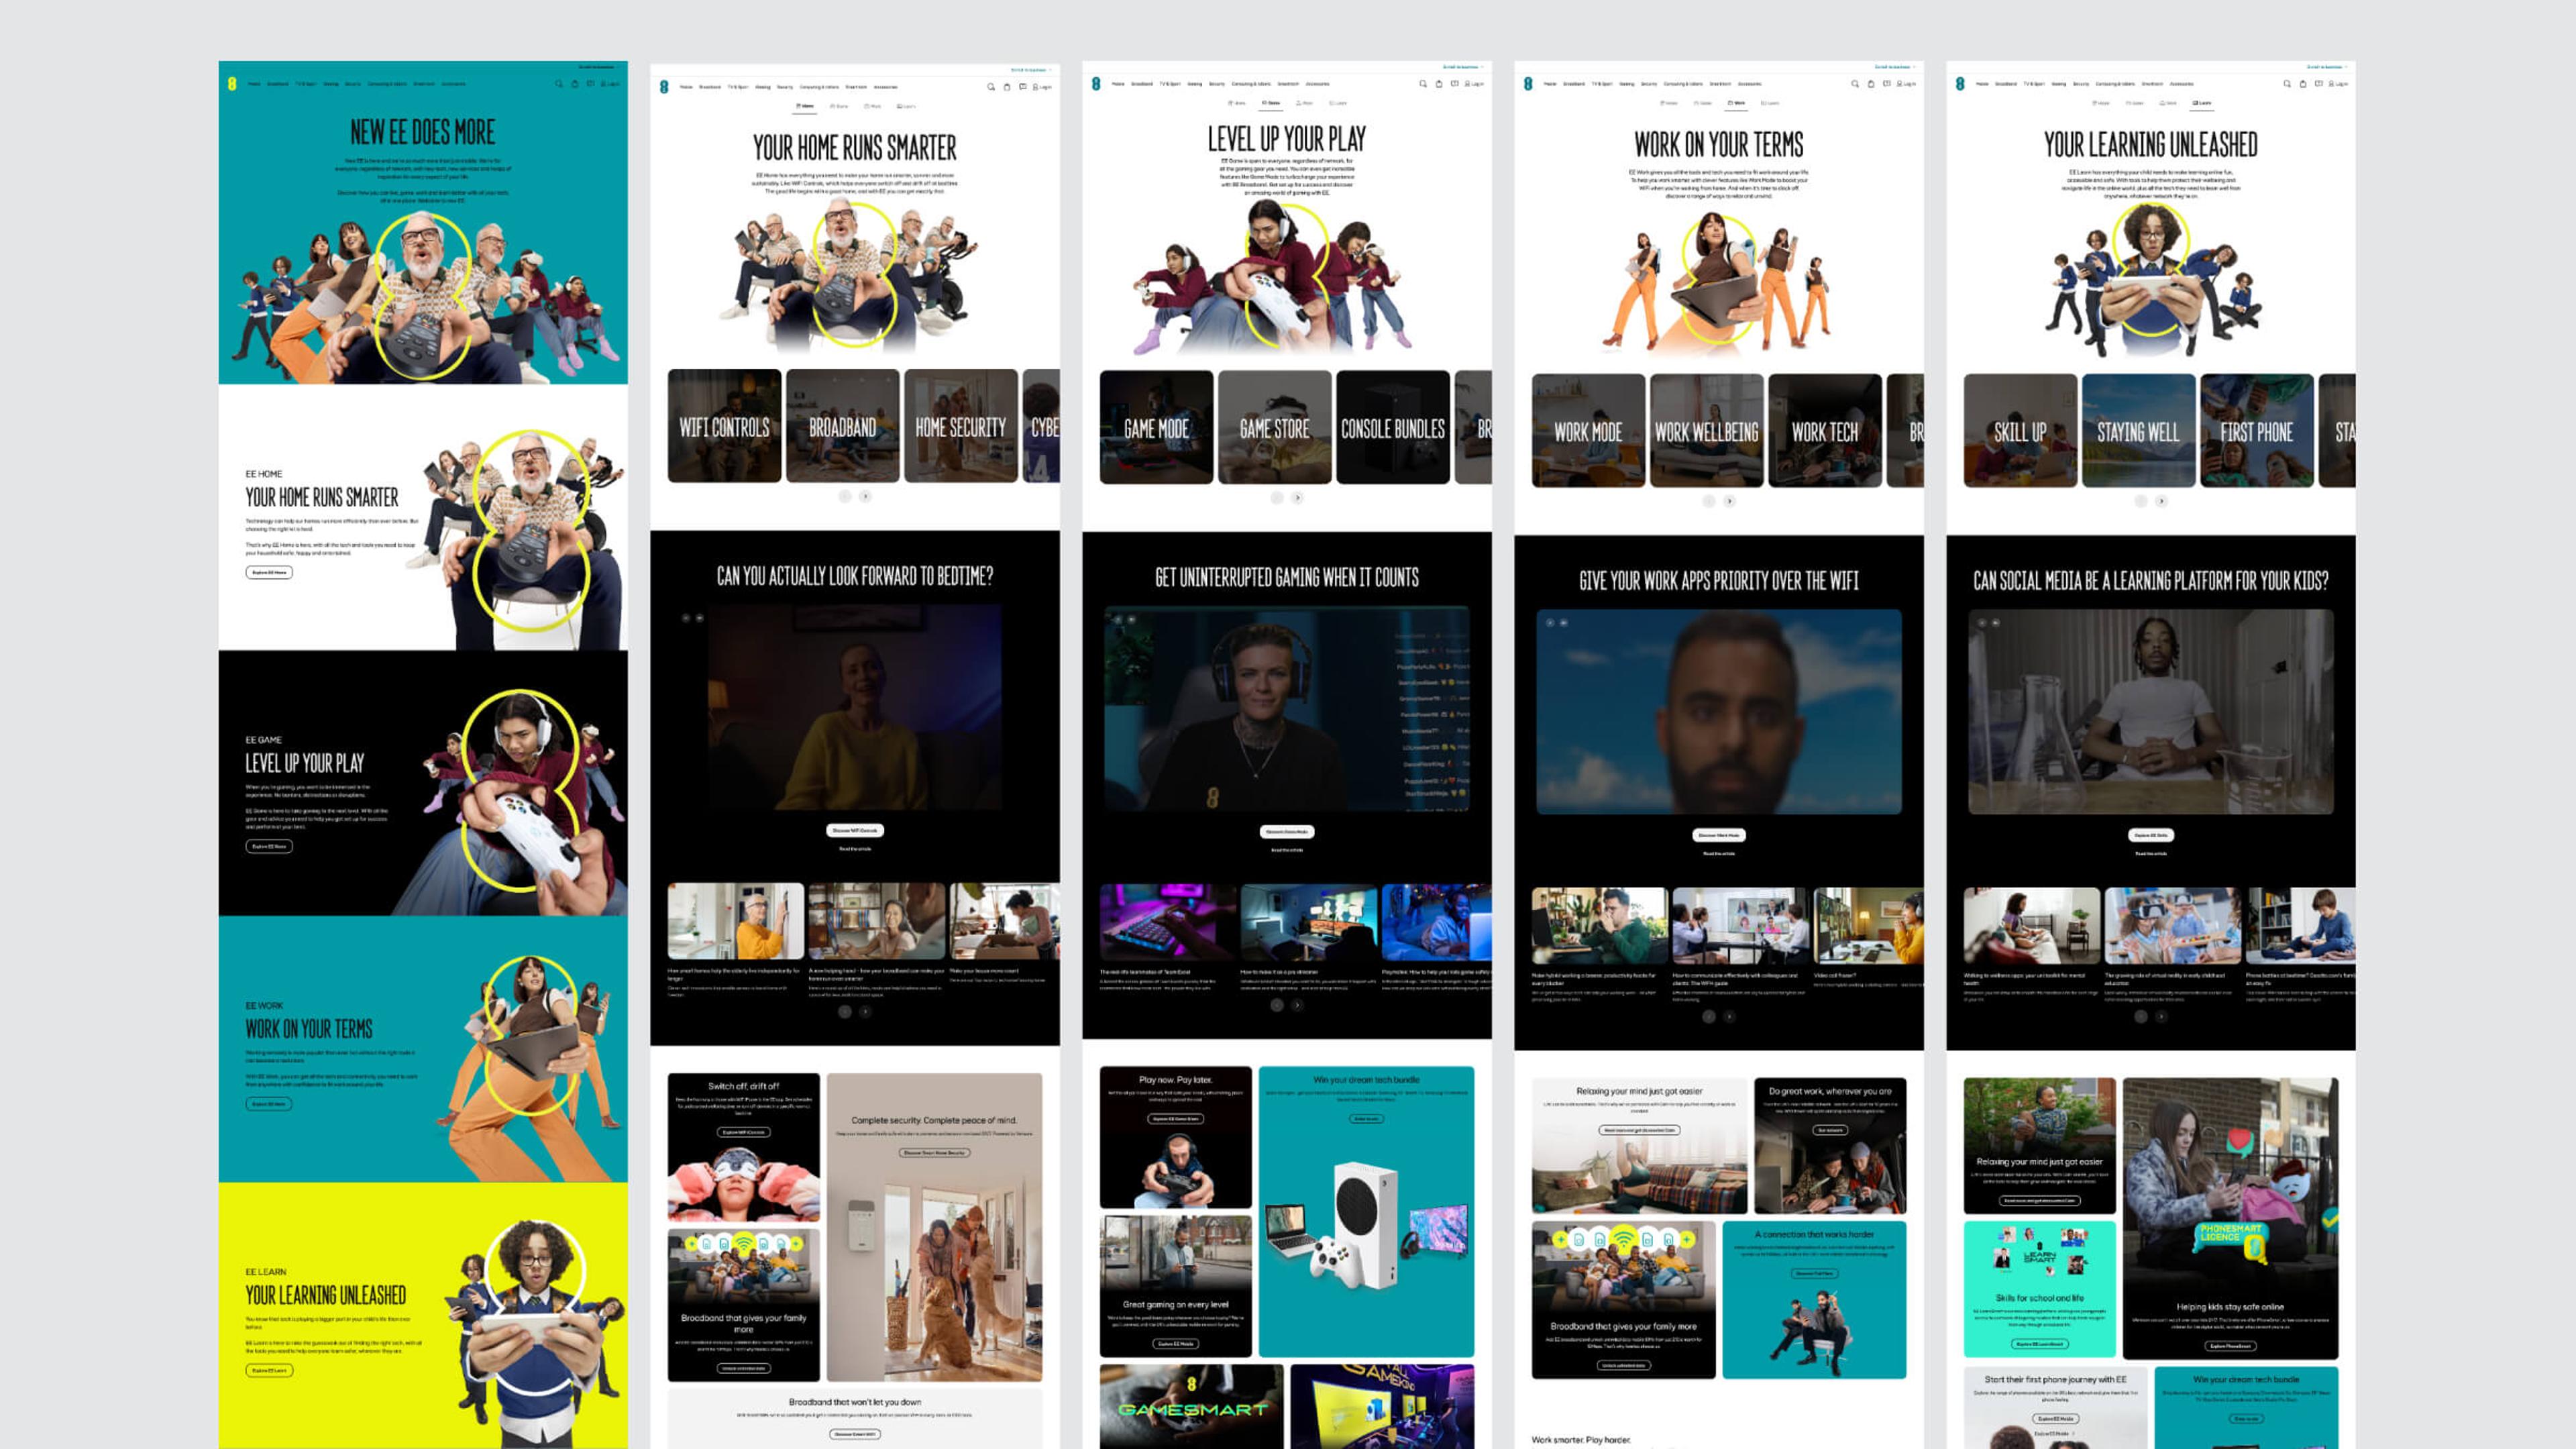Screen dimensions: 2576x1449
Task: Open the STAYING WELL card
Action: click(x=2138, y=431)
